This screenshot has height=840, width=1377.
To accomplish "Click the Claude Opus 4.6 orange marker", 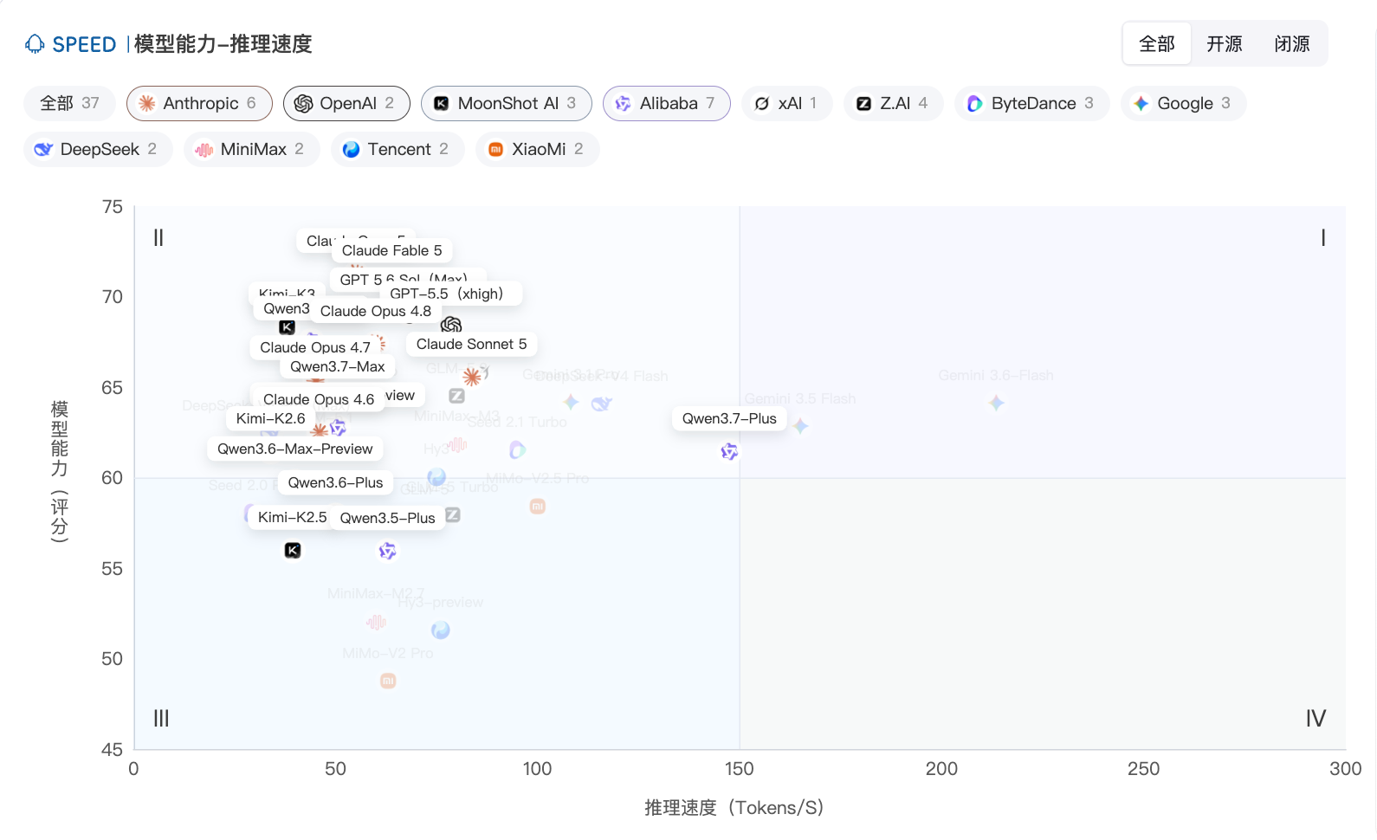I will coord(320,430).
